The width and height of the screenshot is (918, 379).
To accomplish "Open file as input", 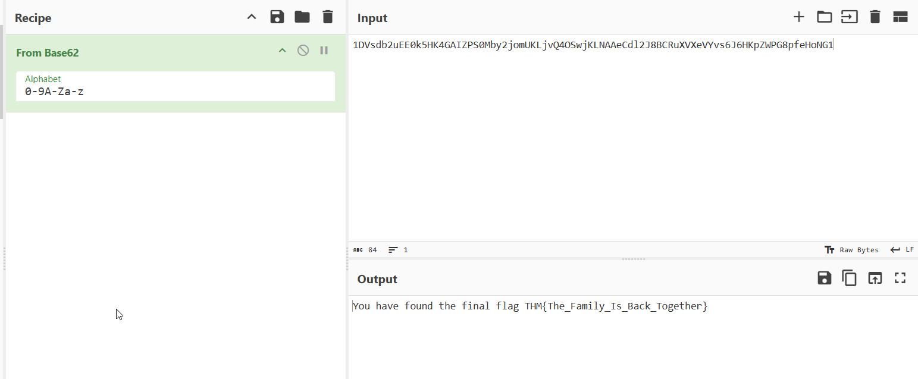I will (849, 17).
